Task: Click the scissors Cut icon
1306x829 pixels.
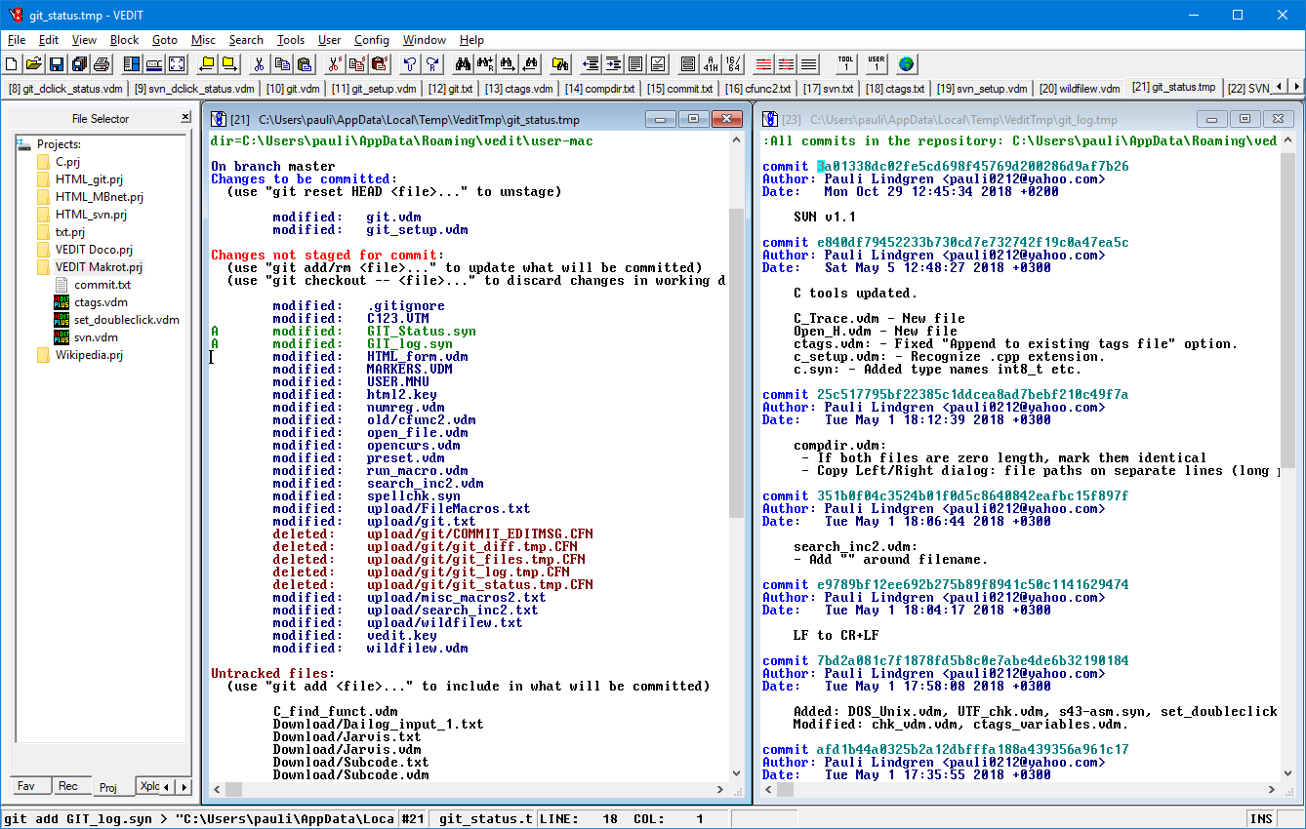Action: tap(259, 64)
